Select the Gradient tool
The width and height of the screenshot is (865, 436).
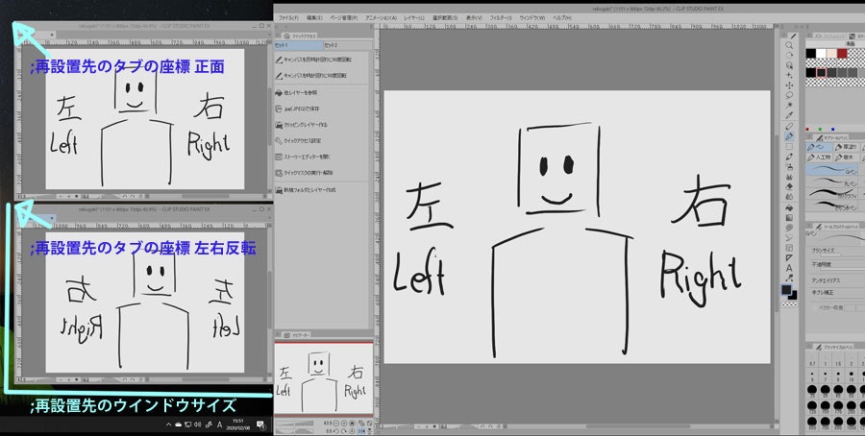coord(789,217)
